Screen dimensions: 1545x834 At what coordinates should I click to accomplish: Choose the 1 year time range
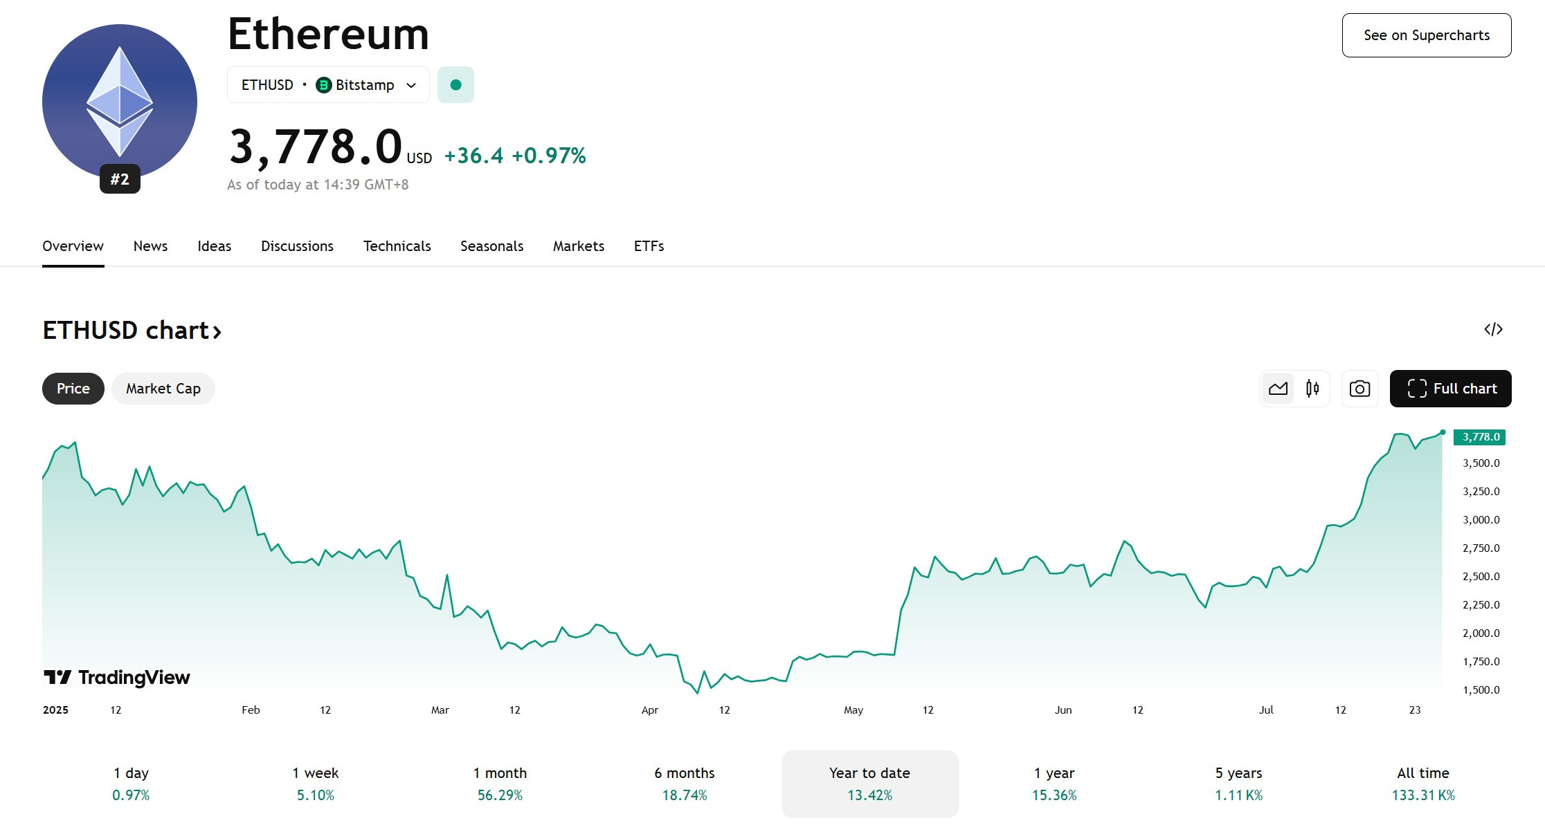click(1054, 784)
